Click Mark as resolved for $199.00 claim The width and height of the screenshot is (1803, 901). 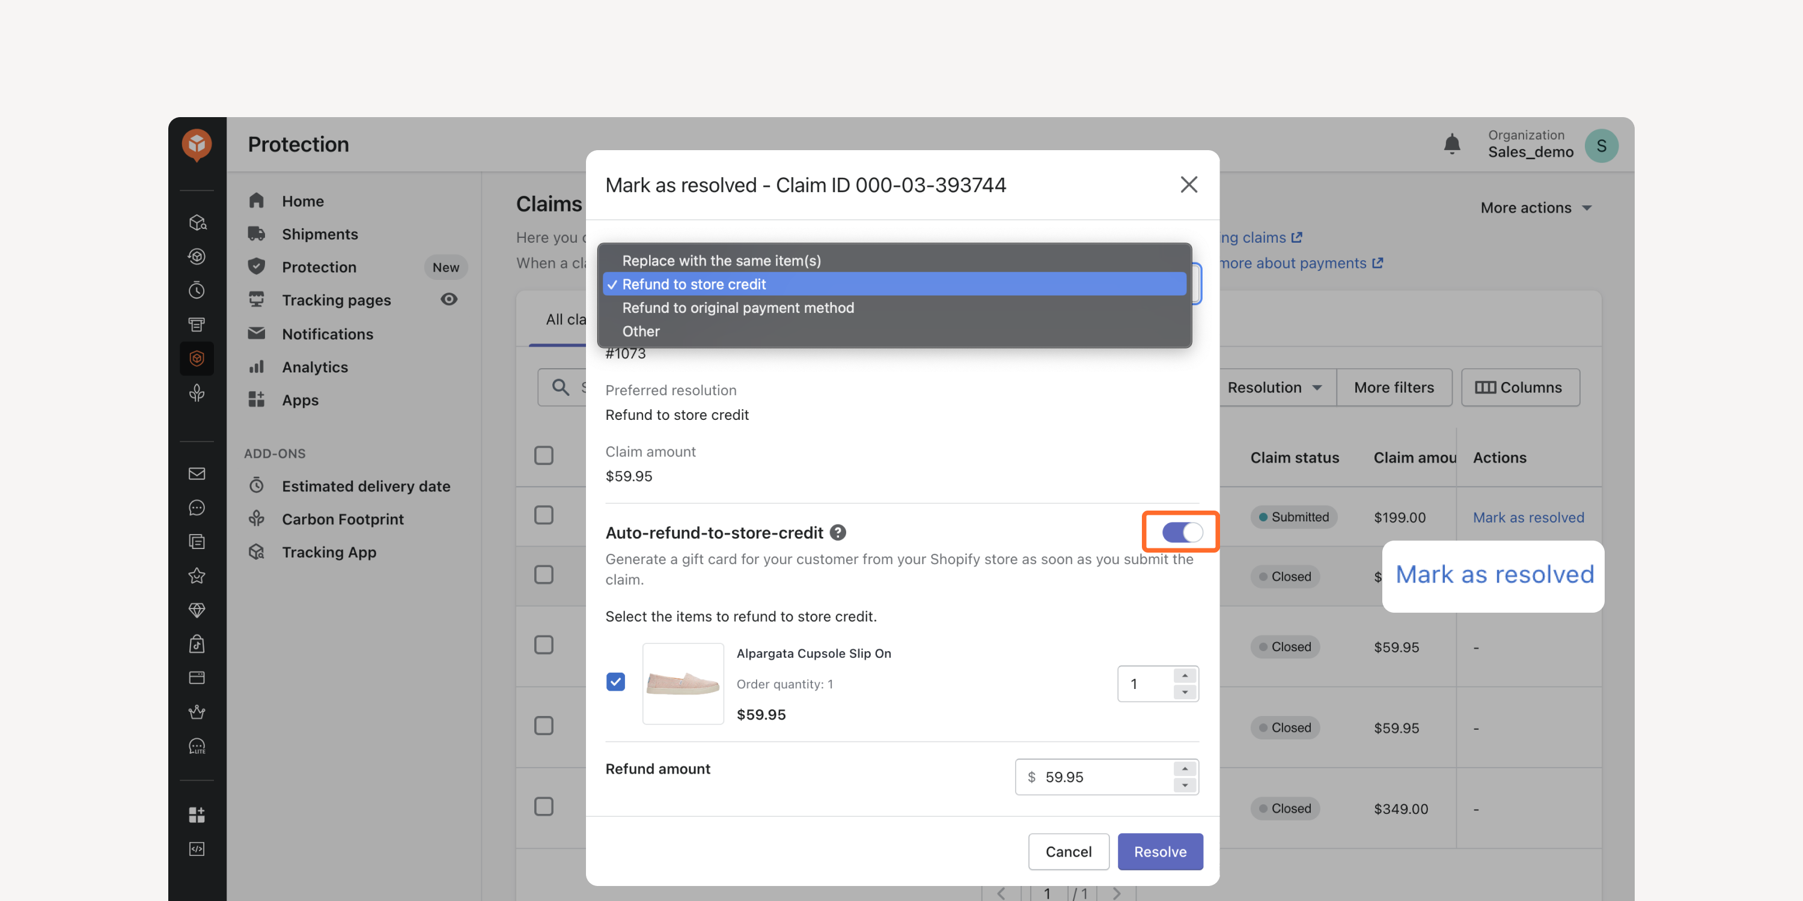point(1528,517)
